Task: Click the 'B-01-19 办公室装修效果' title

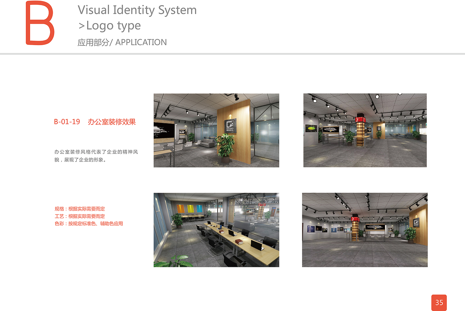Action: point(95,122)
